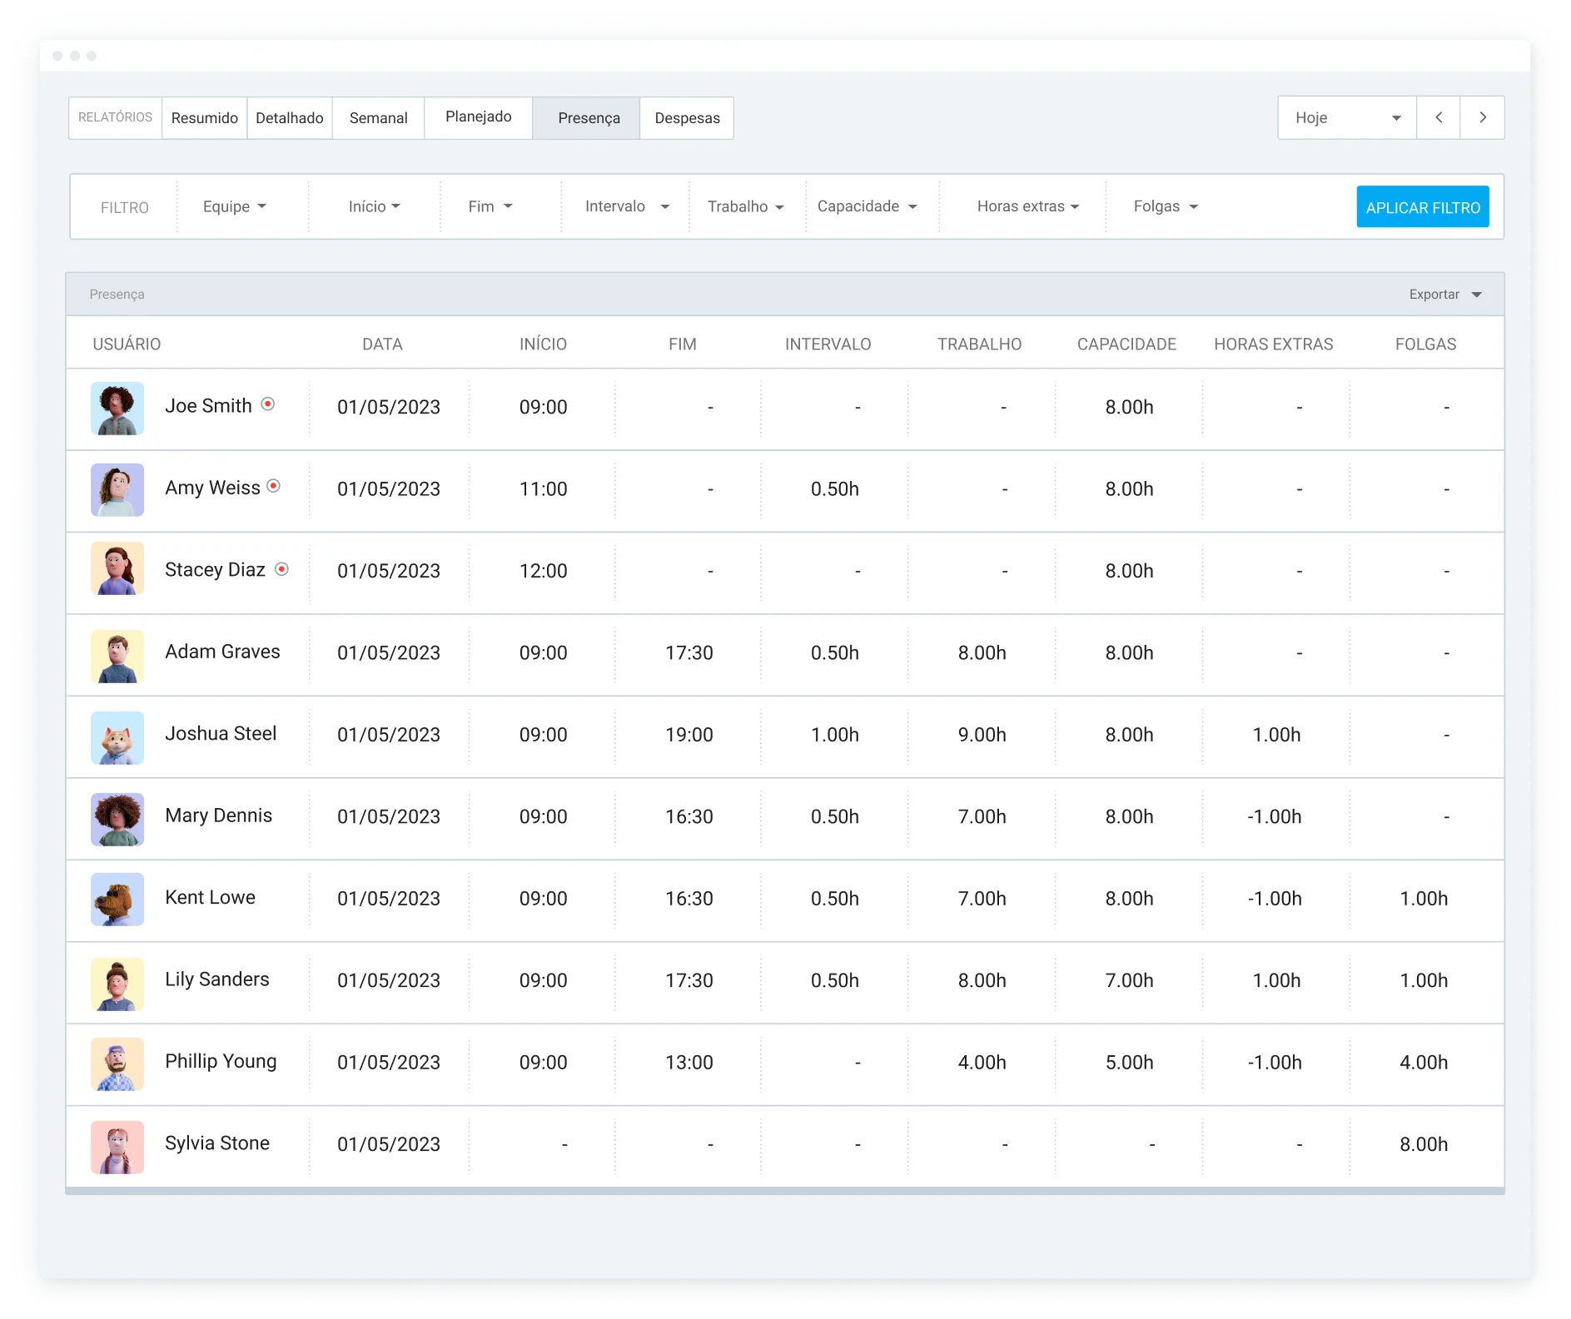Click Joshua Steel's cat avatar
This screenshot has height=1319, width=1571.
tap(117, 737)
